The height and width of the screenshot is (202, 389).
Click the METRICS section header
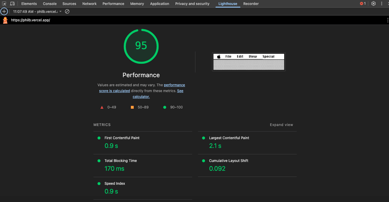tap(102, 125)
